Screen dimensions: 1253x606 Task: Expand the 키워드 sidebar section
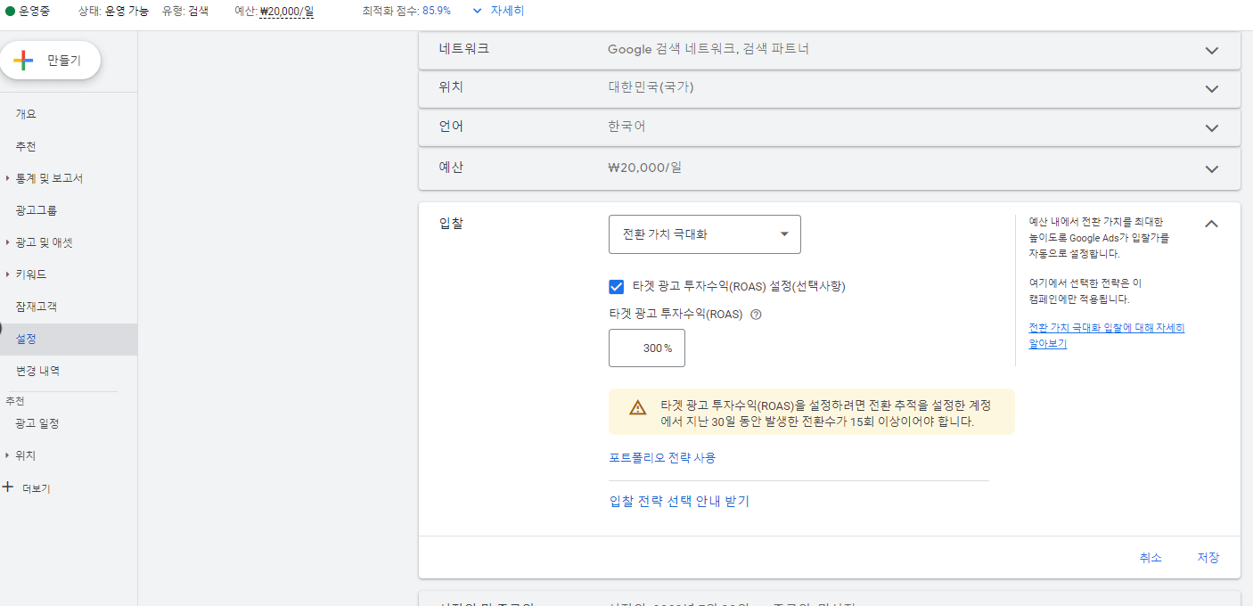(36, 274)
